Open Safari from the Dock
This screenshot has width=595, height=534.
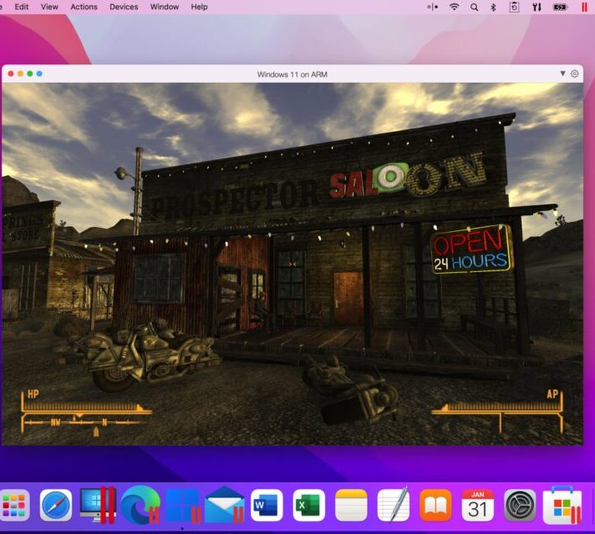coord(56,506)
